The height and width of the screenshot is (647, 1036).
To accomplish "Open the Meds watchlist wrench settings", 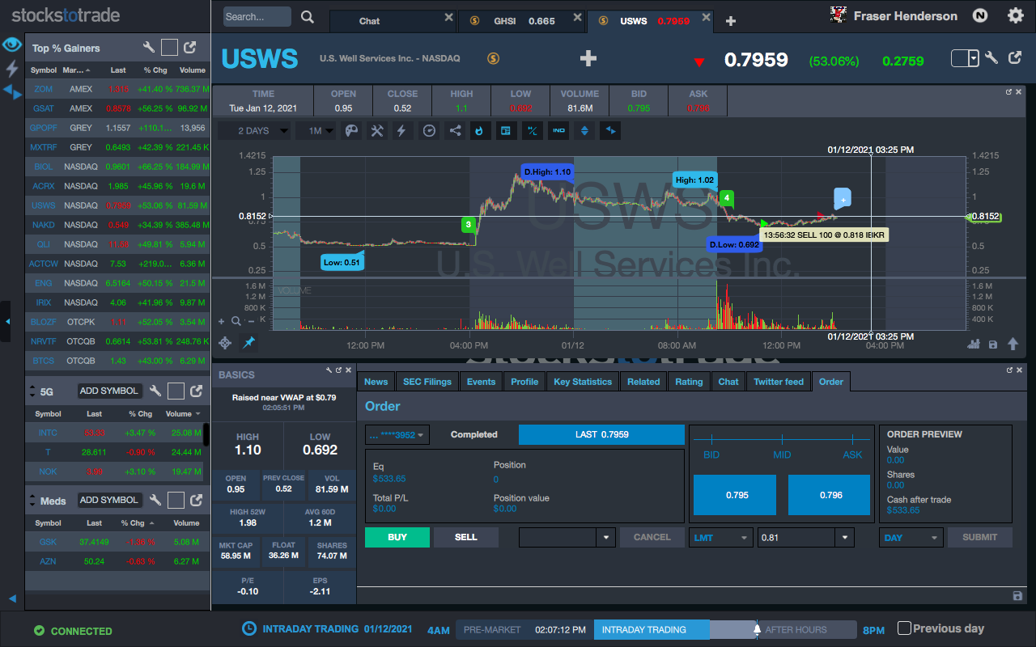I will pyautogui.click(x=155, y=500).
